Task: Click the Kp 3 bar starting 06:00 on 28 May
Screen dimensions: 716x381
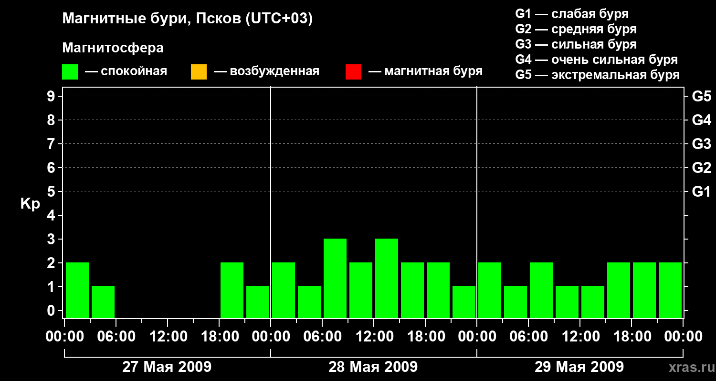Action: click(335, 279)
